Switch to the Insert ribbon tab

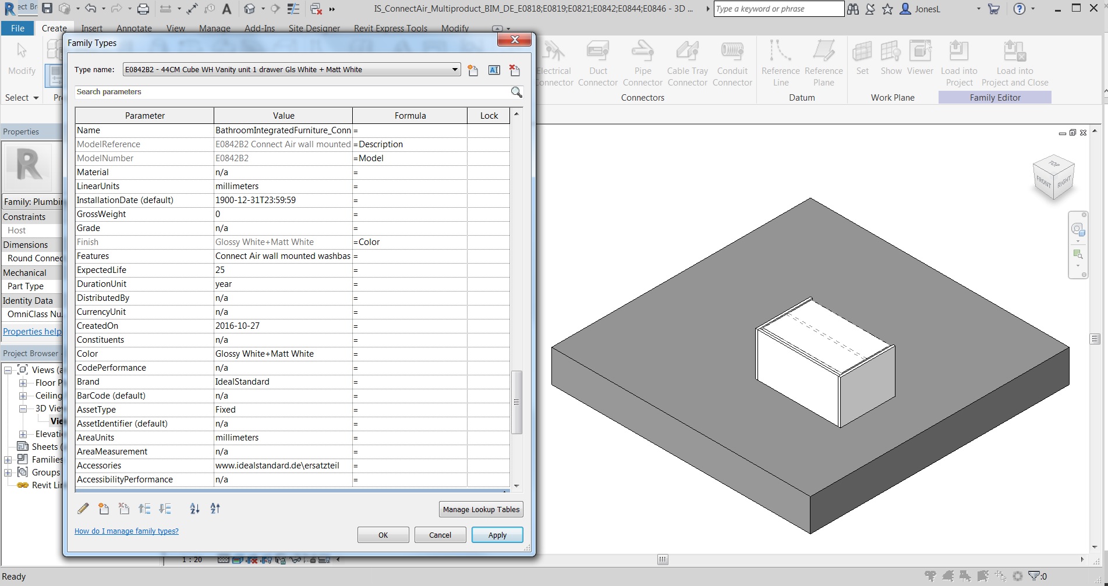tap(92, 29)
